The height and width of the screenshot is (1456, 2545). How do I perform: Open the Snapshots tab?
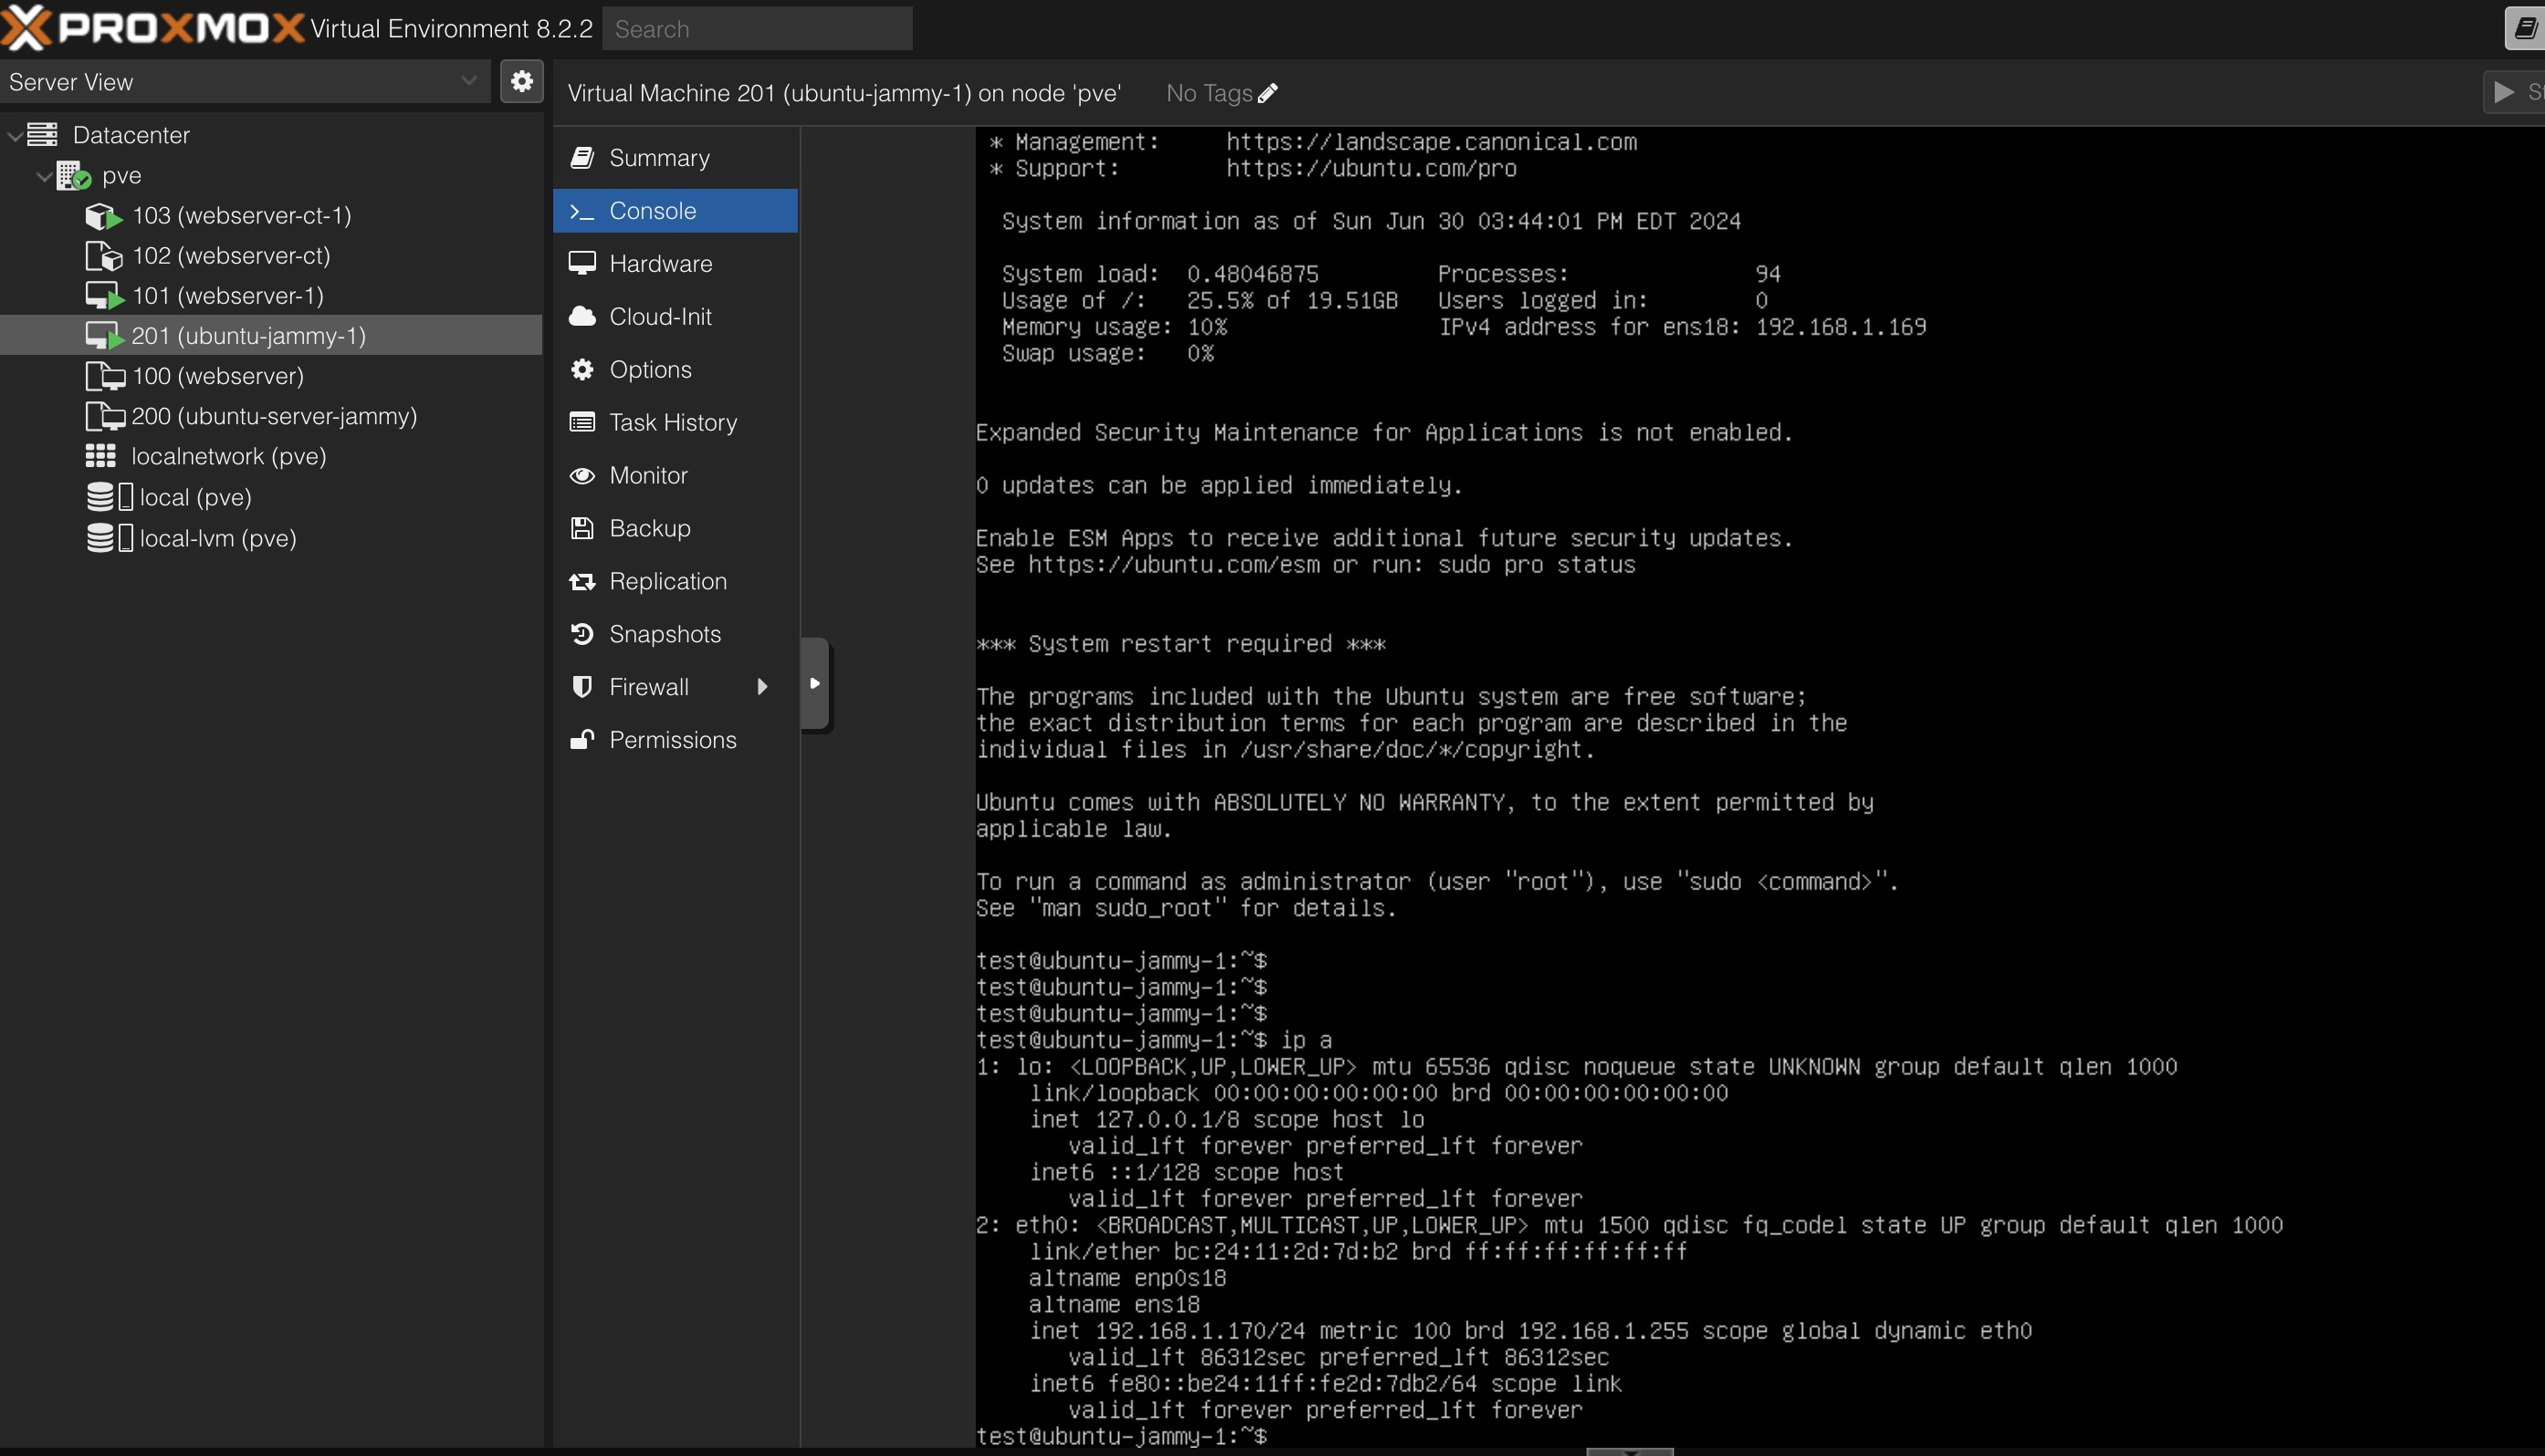676,635
